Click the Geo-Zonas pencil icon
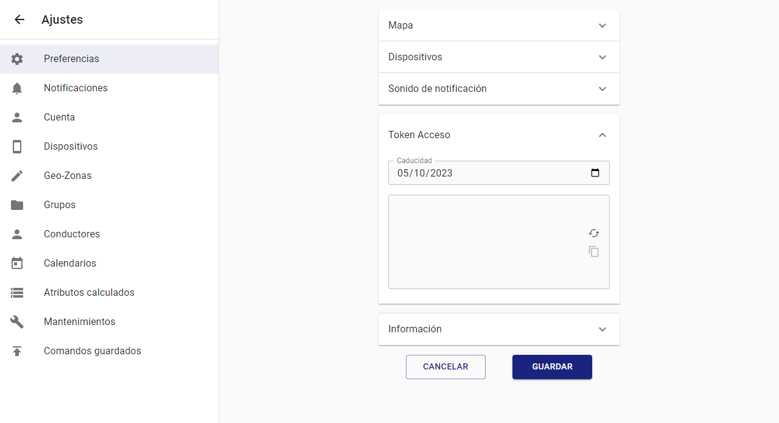 click(x=17, y=176)
